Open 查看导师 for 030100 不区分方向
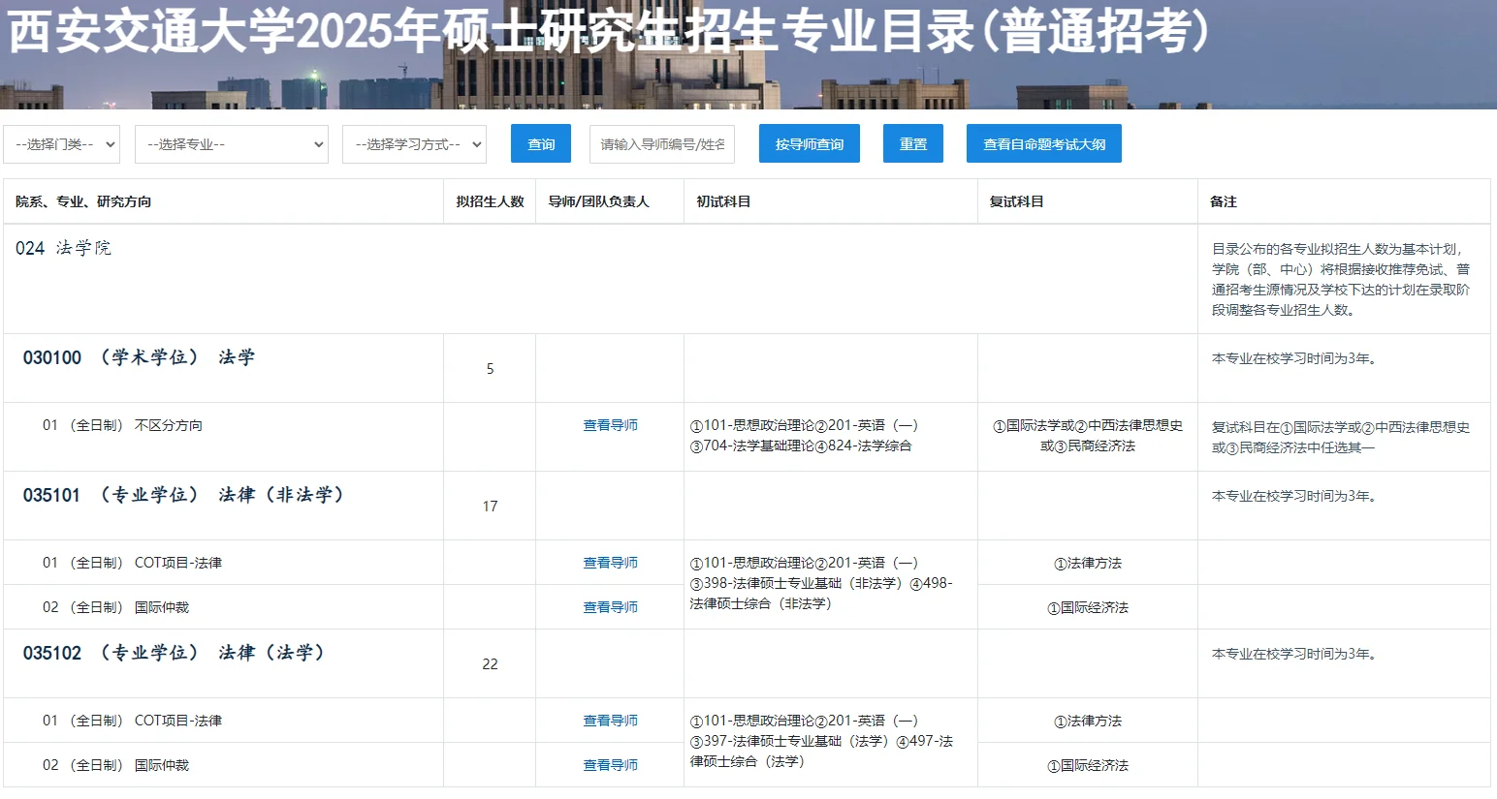Screen dimensions: 1497x799 click(x=610, y=425)
